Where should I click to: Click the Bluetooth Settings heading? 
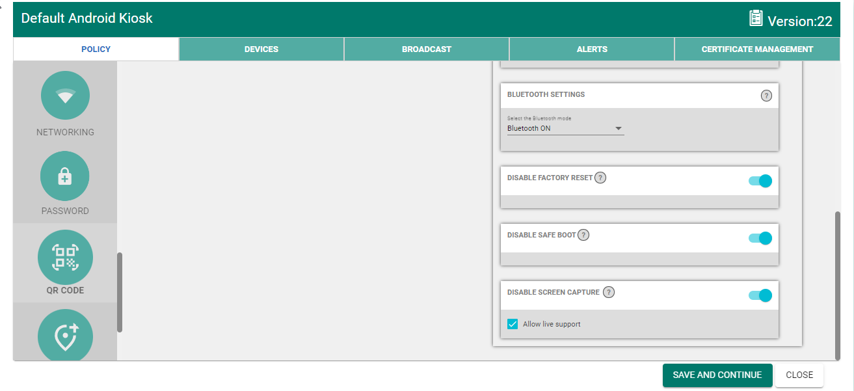546,94
